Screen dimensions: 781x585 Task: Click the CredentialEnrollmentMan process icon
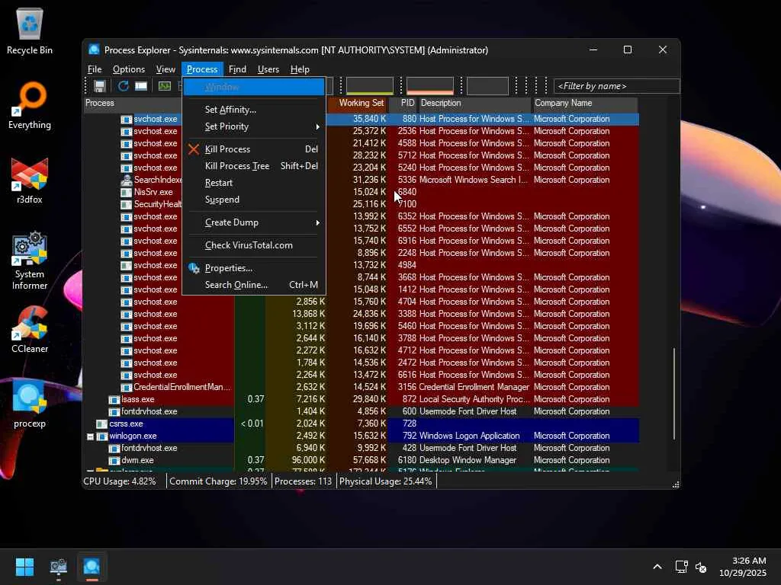coord(127,387)
